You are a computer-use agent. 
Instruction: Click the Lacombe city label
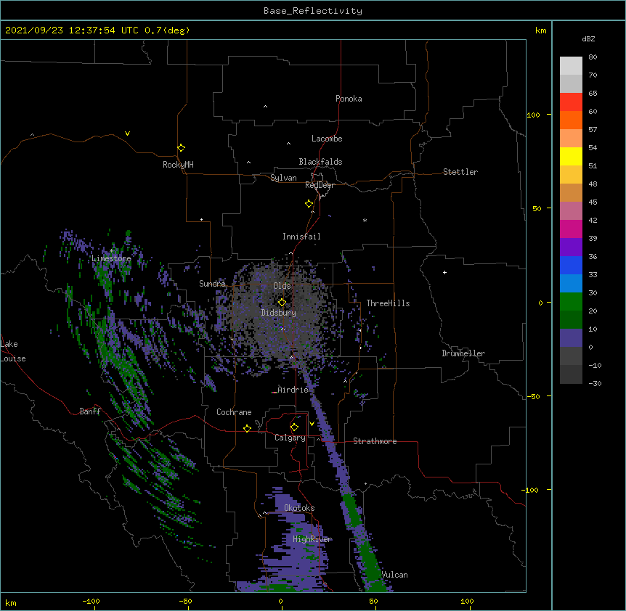[327, 139]
